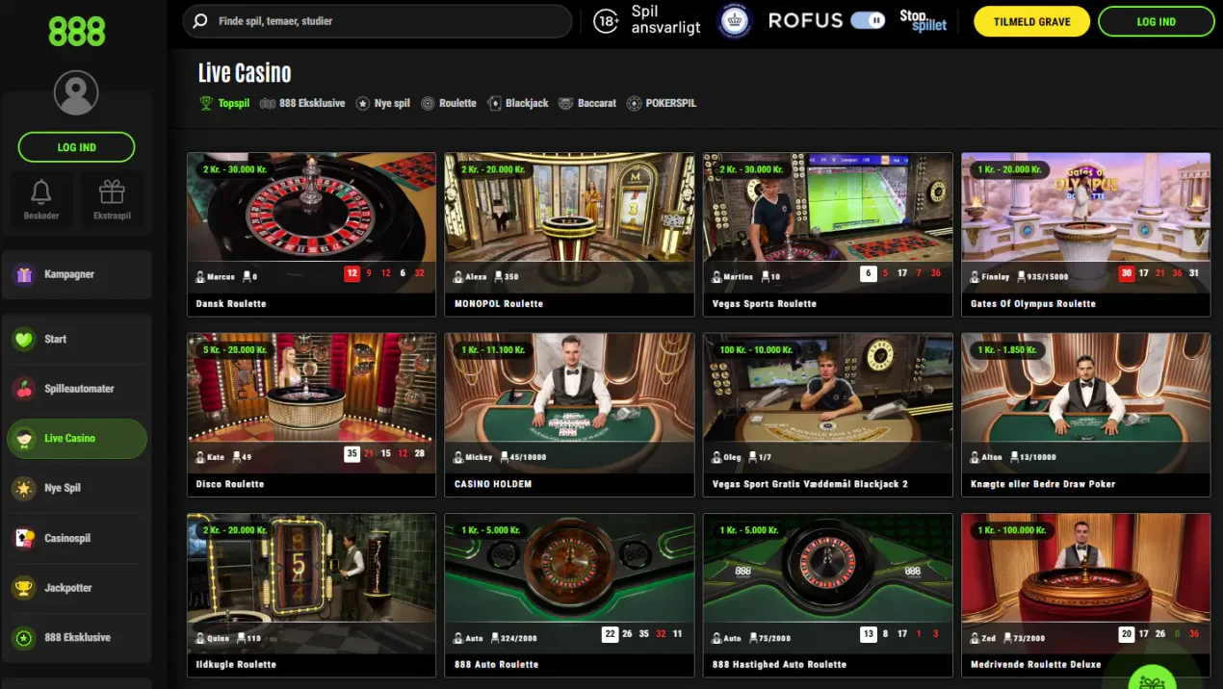Click the Topspil trophy icon
Viewport: 1223px width, 689px height.
[206, 103]
